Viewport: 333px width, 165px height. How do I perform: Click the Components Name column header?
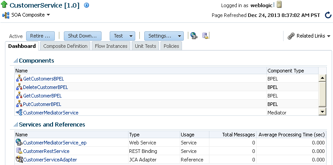(x=141, y=71)
